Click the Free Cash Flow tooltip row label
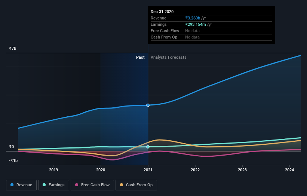Viewport: 307px width, 196px height. (165, 31)
